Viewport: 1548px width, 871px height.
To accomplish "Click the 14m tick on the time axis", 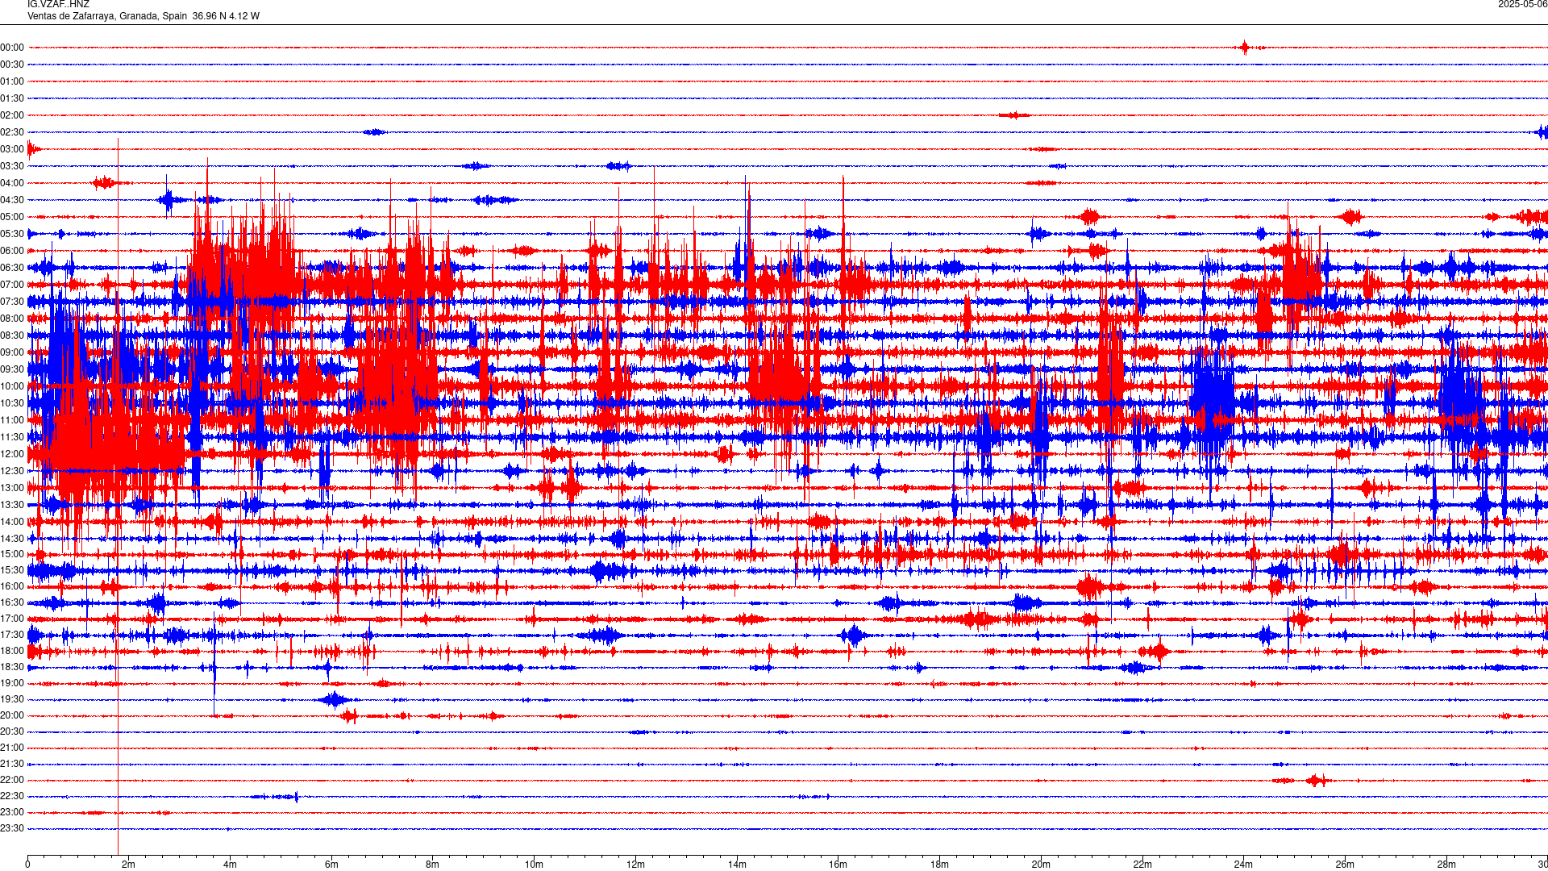I will coord(737,865).
